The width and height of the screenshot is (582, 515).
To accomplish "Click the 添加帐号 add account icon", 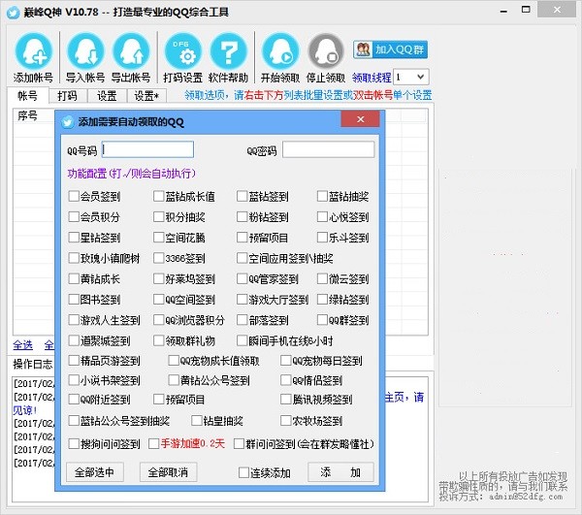I will 34,52.
